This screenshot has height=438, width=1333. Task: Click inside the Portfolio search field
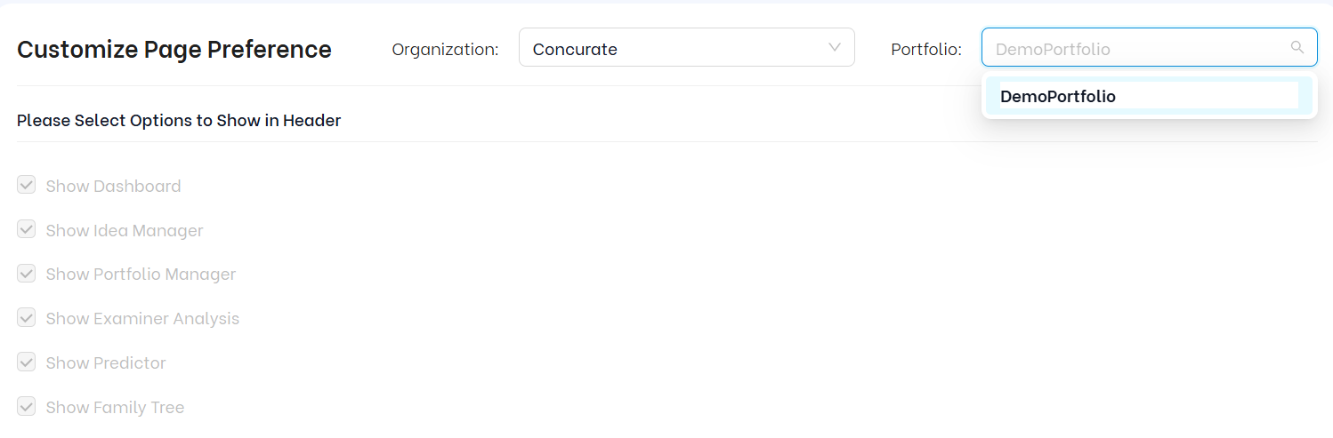click(x=1130, y=48)
